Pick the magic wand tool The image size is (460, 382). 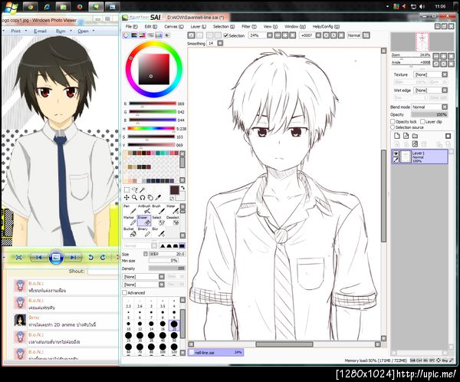[143, 189]
